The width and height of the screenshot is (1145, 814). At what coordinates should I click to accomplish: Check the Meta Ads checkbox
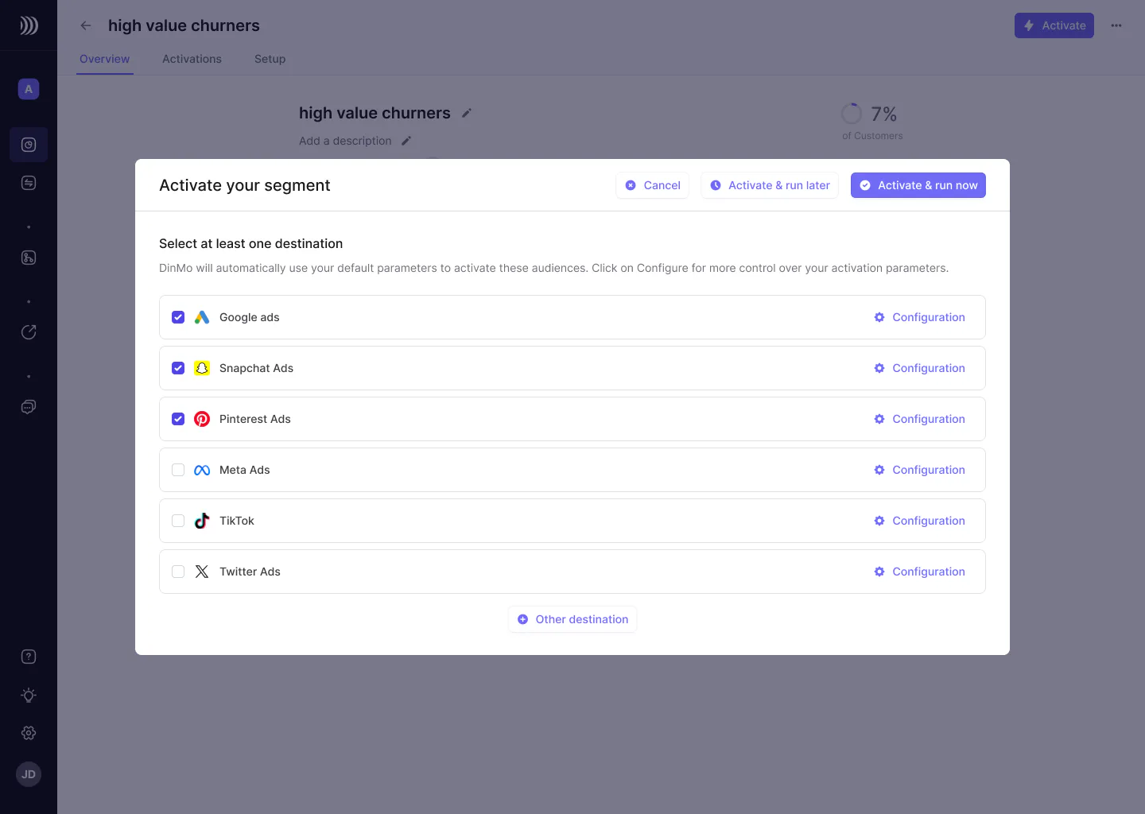tap(178, 470)
